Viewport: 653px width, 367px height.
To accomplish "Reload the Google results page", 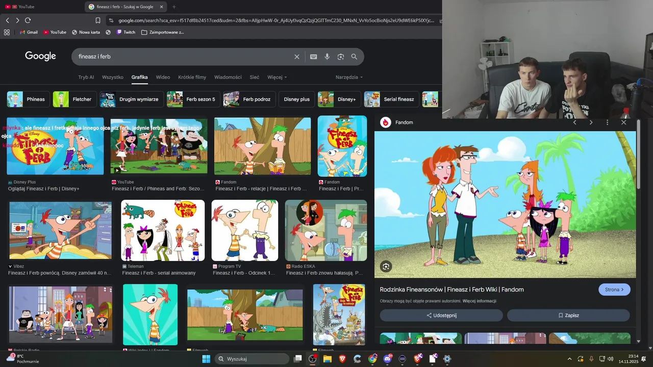I will pos(28,20).
